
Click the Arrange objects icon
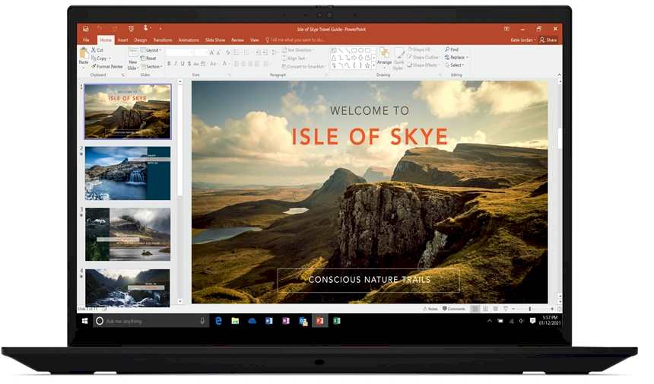tap(384, 53)
